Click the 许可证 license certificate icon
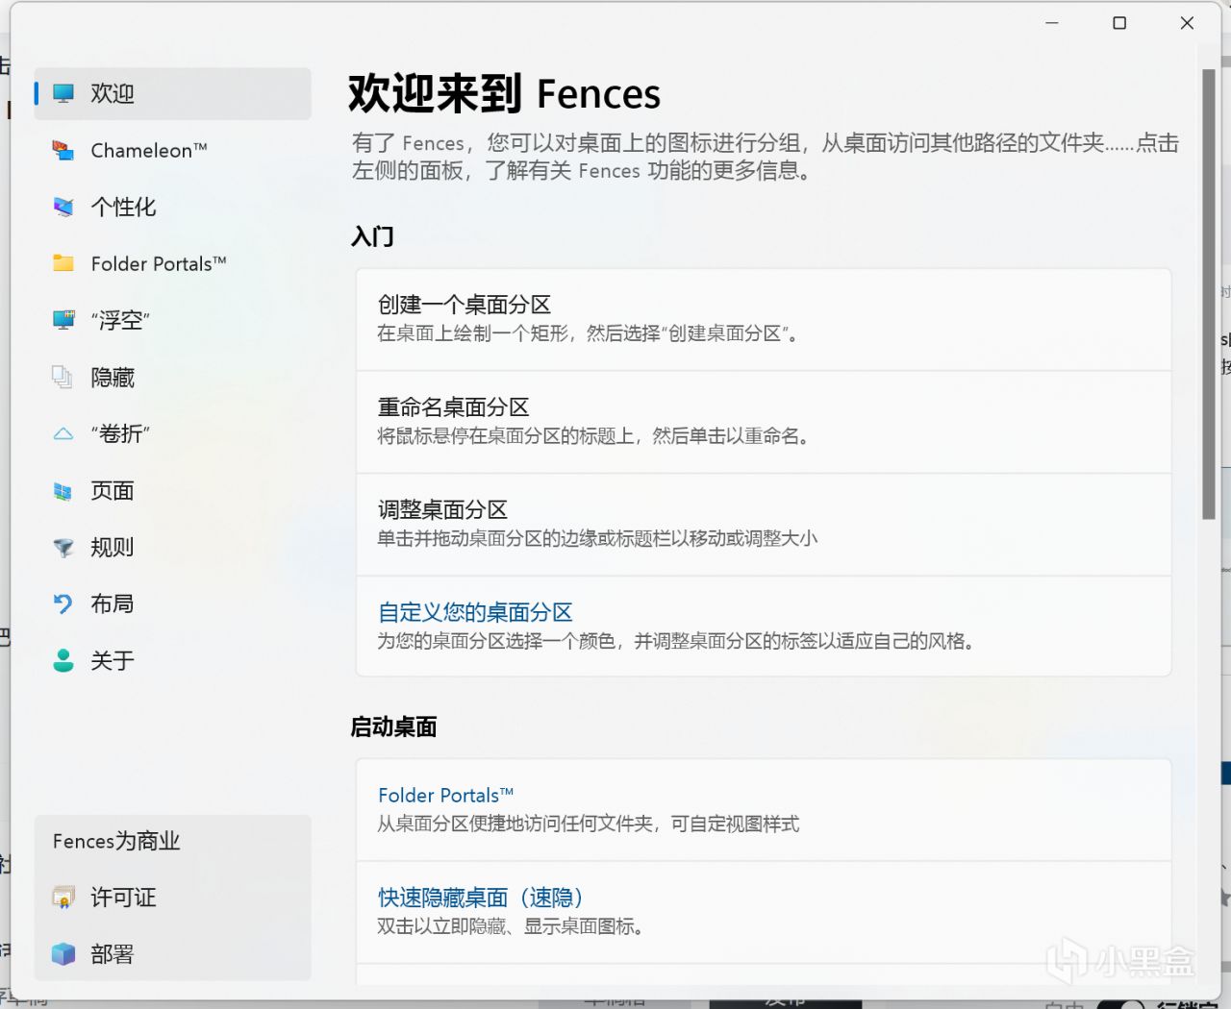The height and width of the screenshot is (1009, 1231). (63, 898)
